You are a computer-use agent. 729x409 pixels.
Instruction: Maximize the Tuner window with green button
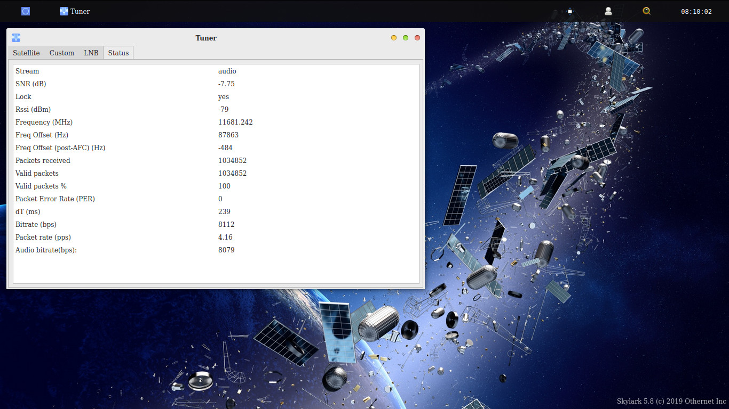pos(406,38)
